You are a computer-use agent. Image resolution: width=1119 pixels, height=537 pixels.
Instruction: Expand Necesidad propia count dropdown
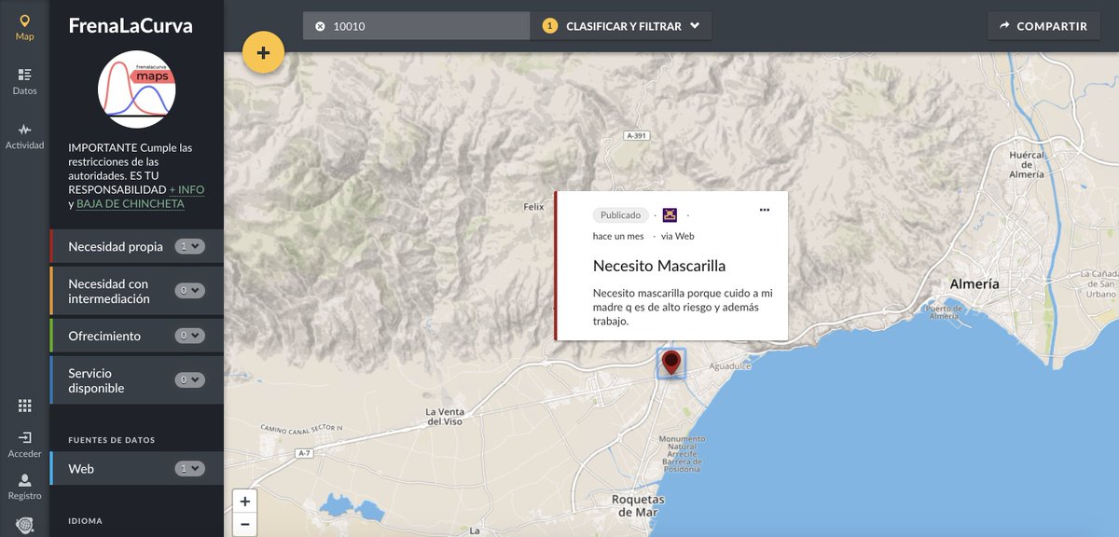[x=190, y=246]
